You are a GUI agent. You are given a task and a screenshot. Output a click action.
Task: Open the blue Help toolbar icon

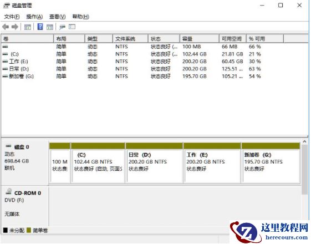tap(40, 27)
